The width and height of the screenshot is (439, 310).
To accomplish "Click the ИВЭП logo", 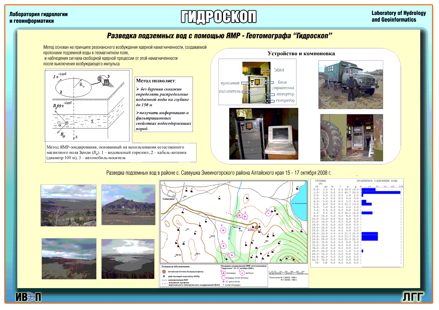I will (28, 297).
